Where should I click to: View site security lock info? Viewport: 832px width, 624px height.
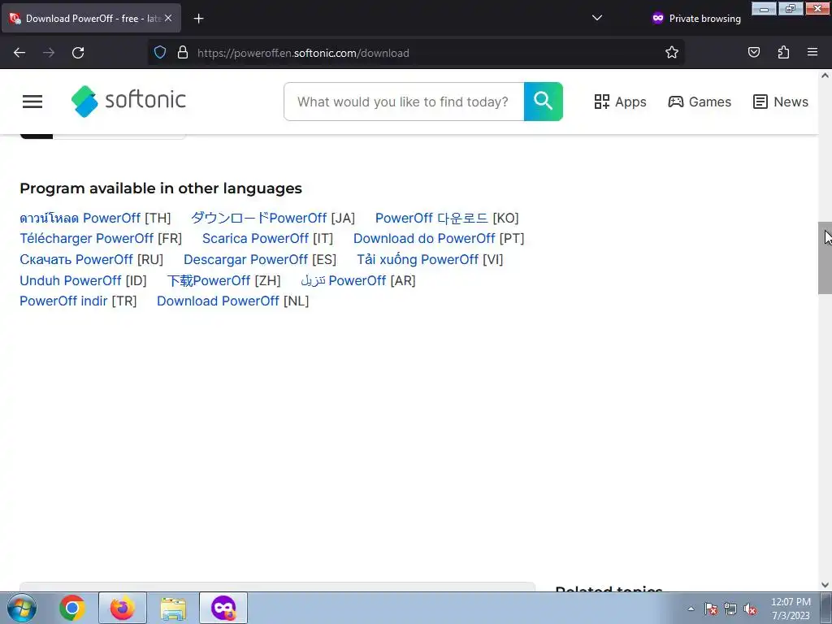click(183, 53)
